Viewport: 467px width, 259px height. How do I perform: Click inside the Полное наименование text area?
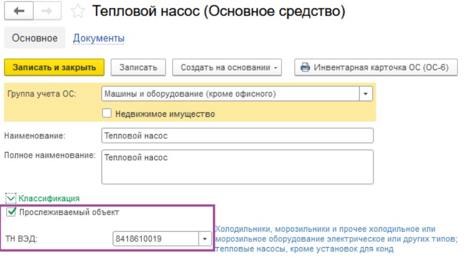pyautogui.click(x=237, y=167)
